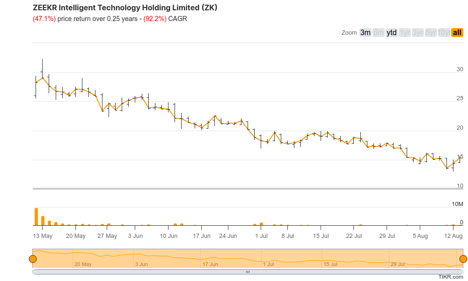This screenshot has width=468, height=281.
Task: Click the 20 price axis label
Action: point(460,127)
